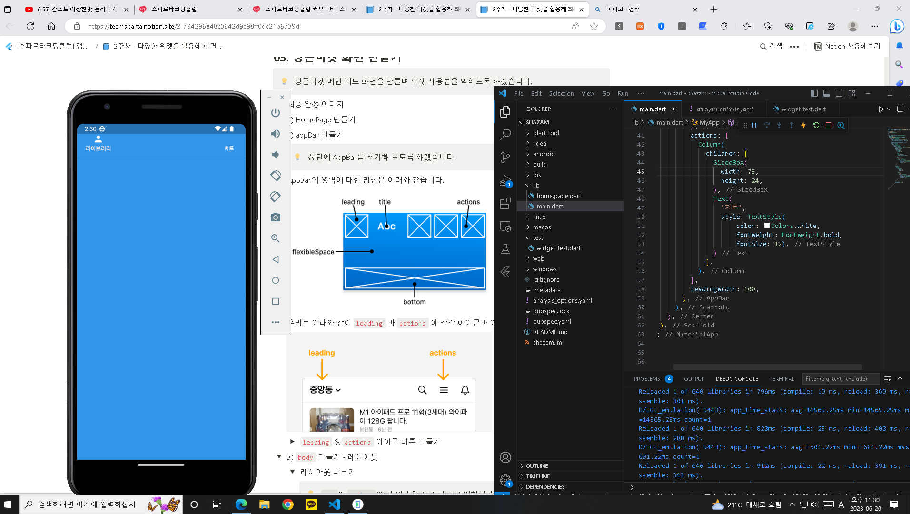
Task: Switch to the TERMINAL panel tab
Action: (x=781, y=379)
